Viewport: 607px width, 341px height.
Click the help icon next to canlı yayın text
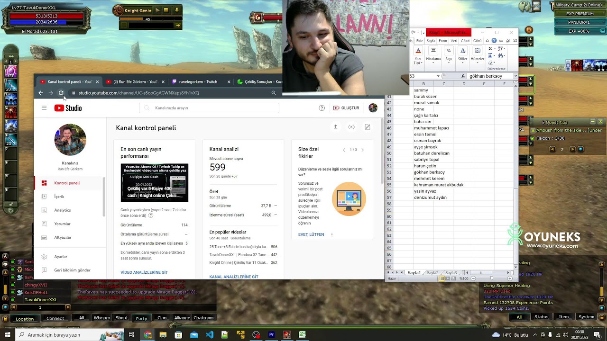coord(151,215)
